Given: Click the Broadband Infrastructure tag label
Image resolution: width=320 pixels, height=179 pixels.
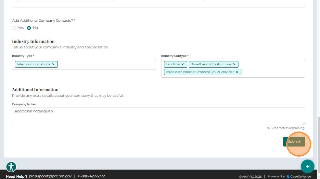Looking at the screenshot, I should pyautogui.click(x=211, y=64).
